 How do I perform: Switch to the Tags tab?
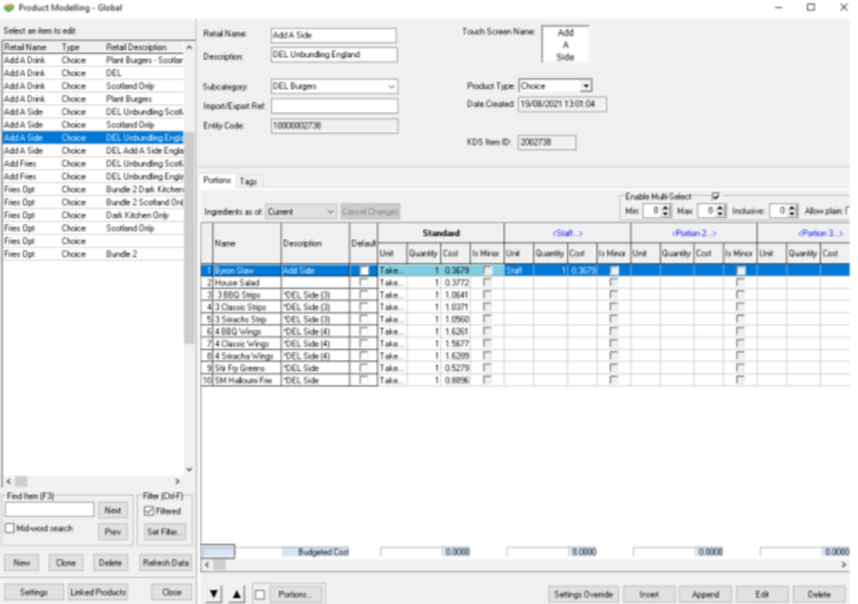coord(248,181)
